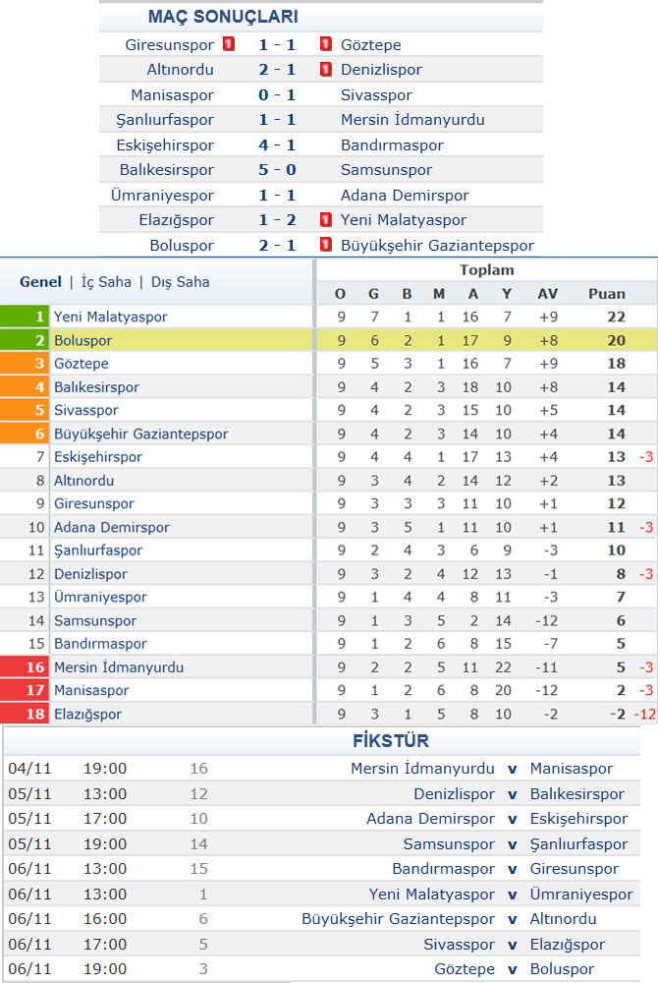Sort table by Puan column header
The height and width of the screenshot is (983, 658).
pos(607,293)
